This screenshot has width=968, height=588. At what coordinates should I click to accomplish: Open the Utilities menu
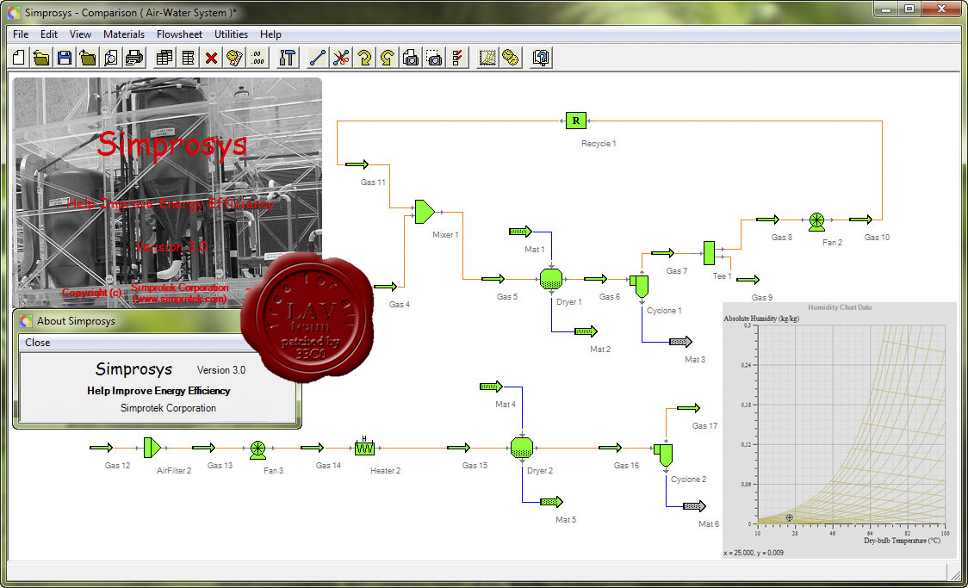click(x=231, y=34)
